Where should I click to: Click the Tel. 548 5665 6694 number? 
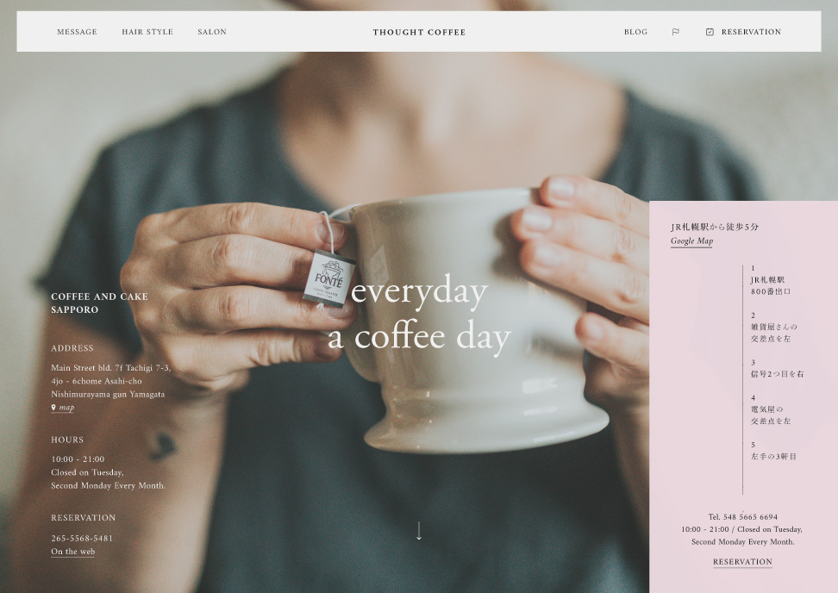coord(743,517)
